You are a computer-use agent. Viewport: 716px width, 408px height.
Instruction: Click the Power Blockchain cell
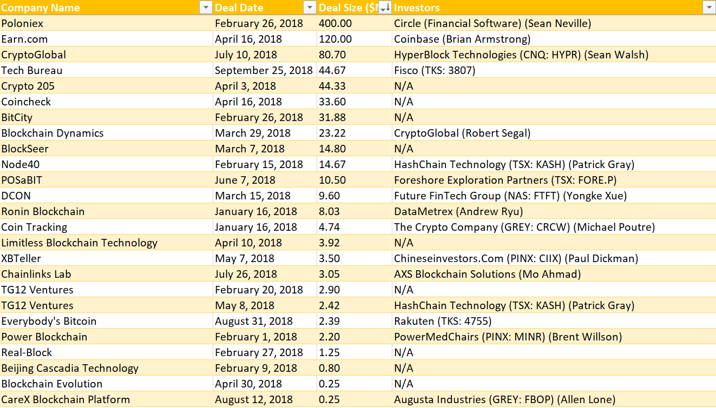coord(107,337)
